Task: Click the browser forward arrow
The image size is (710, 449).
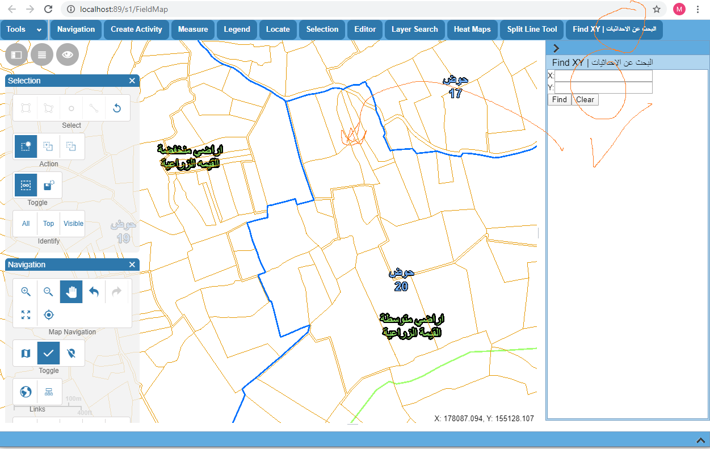Action: (x=30, y=9)
